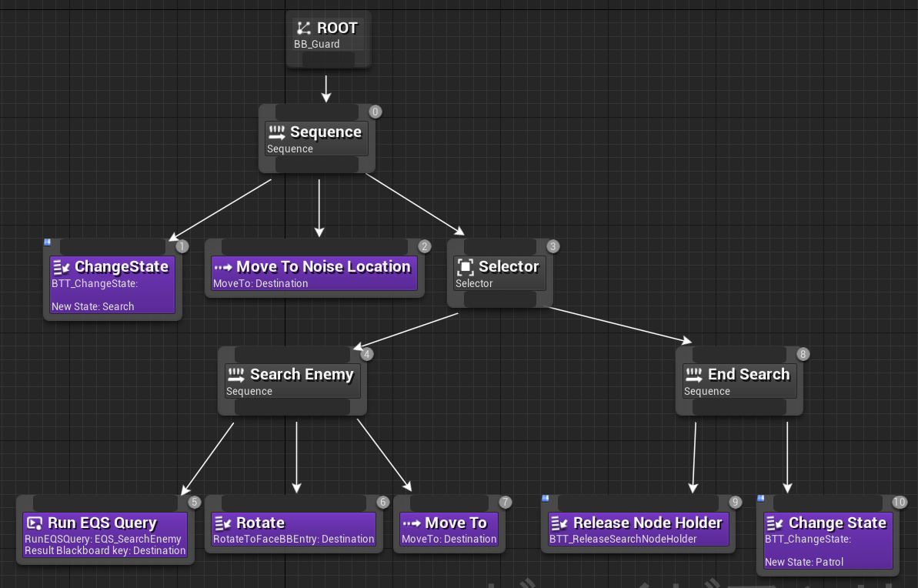Click the Search Enemy sequence header icon
Viewport: 918px width, 588px height.
[x=237, y=374]
